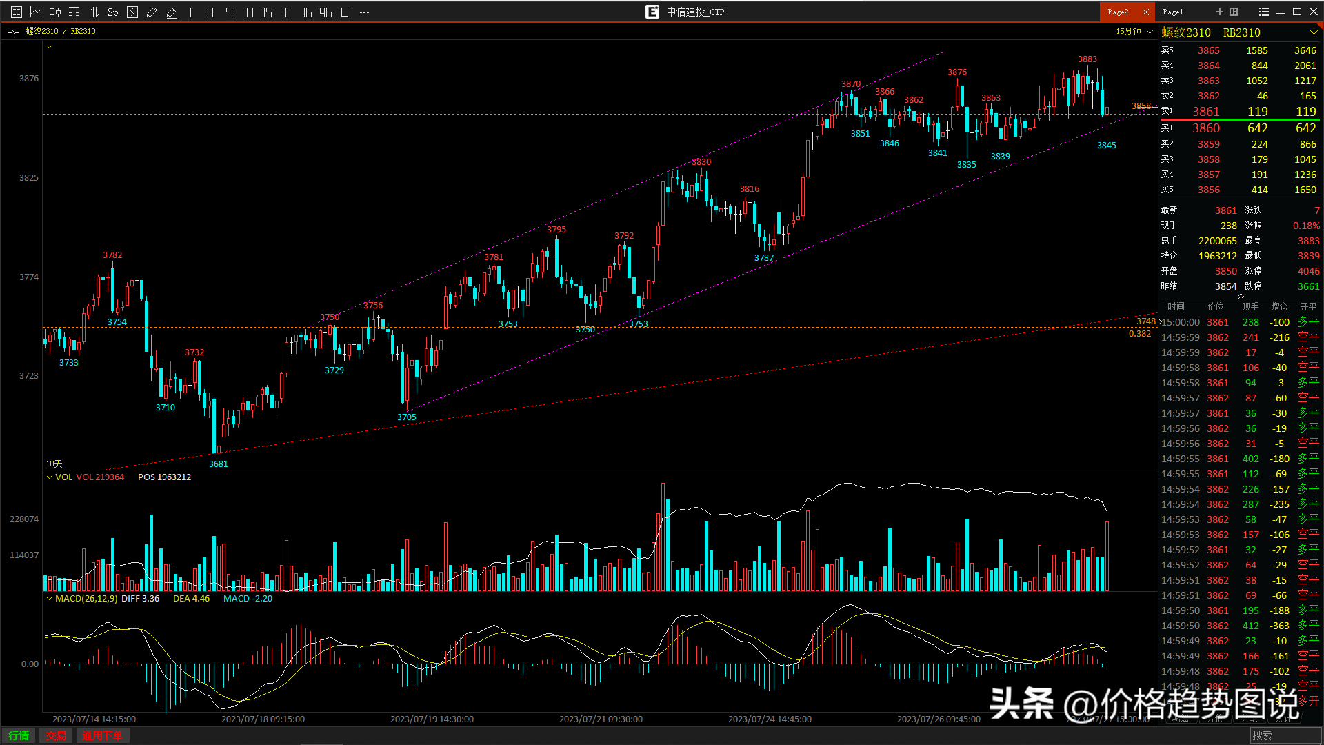
Task: Expand the 螺纹2310 contract dropdown arrow
Action: (x=1313, y=32)
